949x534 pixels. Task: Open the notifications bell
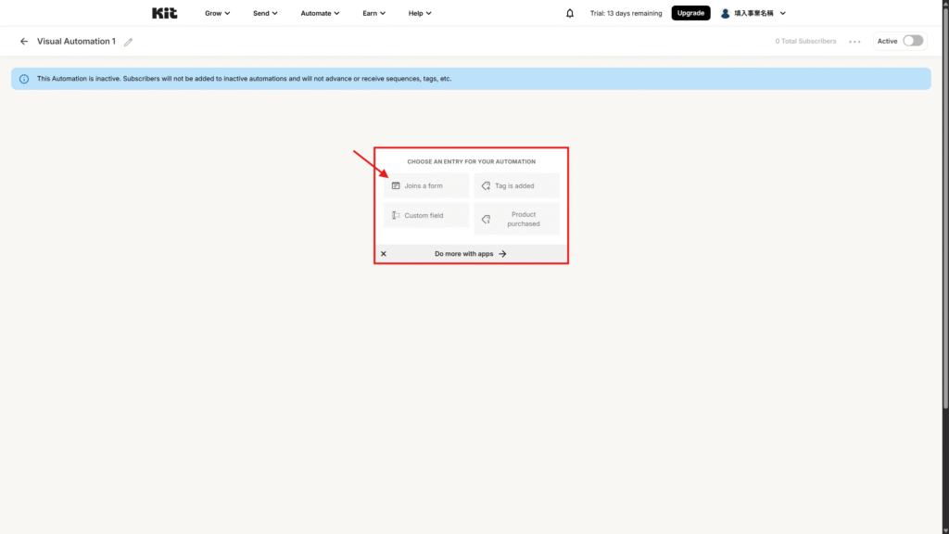[570, 13]
